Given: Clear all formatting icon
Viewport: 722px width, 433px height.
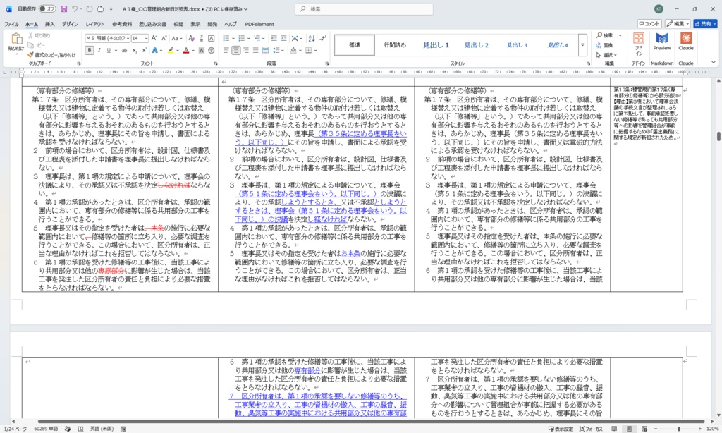Looking at the screenshot, I should tap(192, 38).
